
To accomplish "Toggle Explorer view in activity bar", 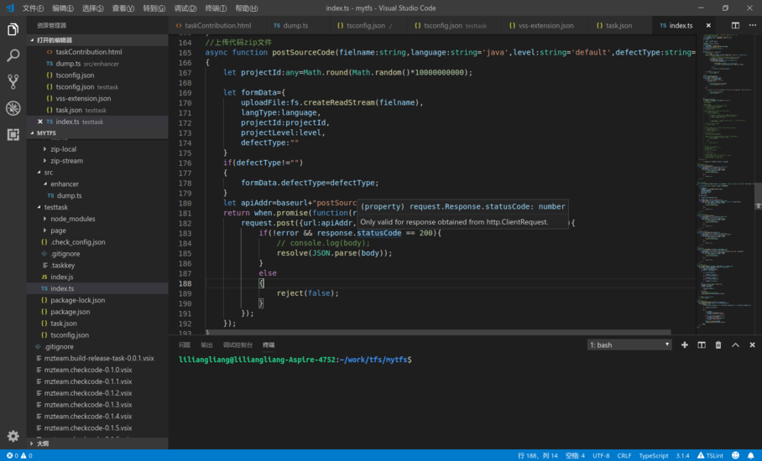I will coord(13,29).
